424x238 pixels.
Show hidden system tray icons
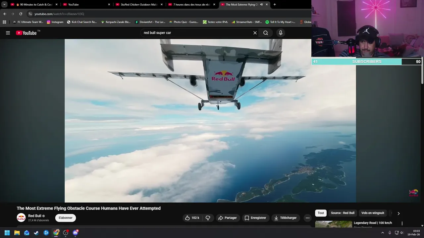[383, 233]
